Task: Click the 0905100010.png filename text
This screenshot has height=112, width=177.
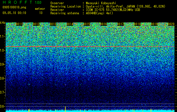Action: [14, 7]
